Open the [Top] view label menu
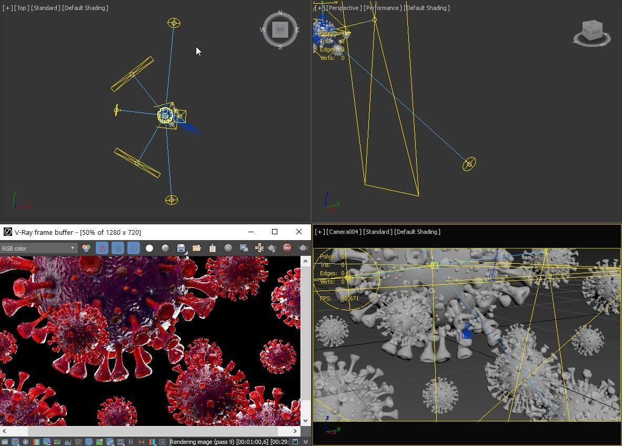622x446 pixels. pos(22,8)
